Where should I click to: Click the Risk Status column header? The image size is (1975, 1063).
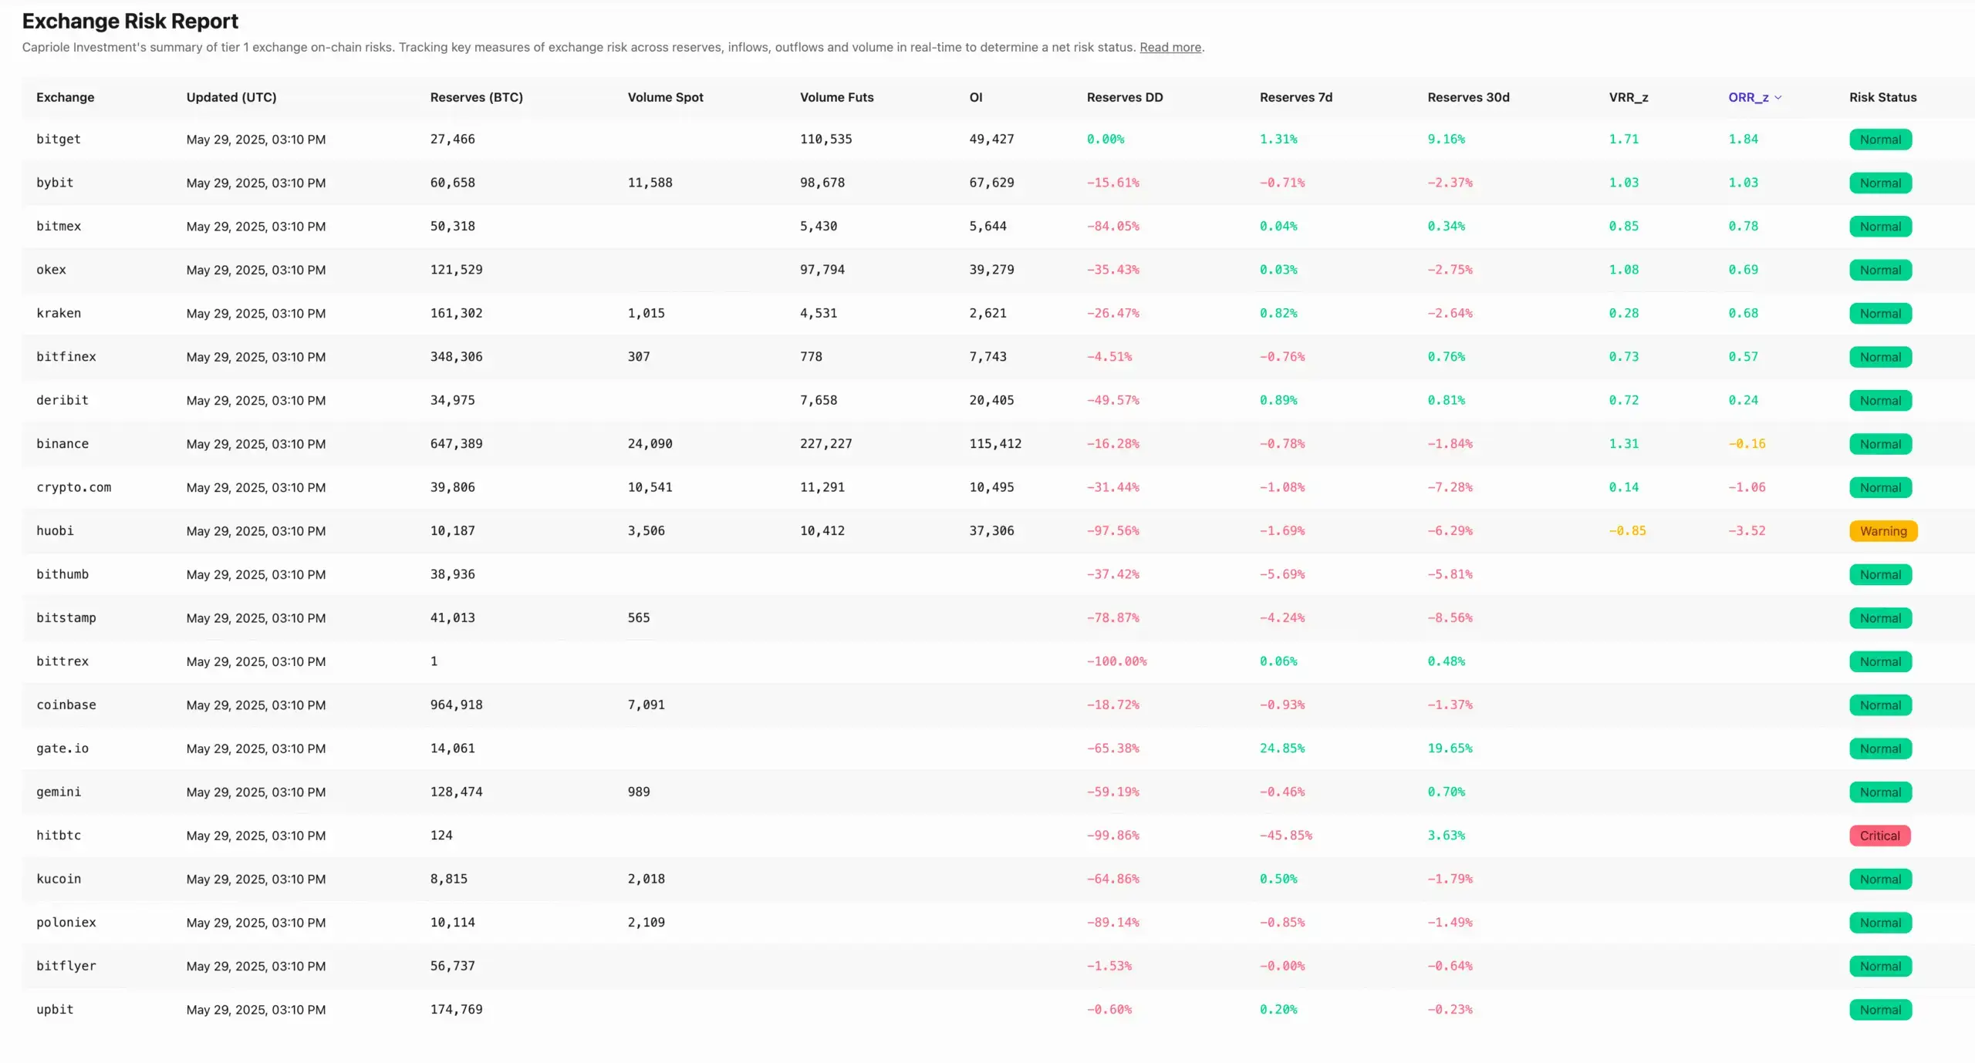(1882, 97)
